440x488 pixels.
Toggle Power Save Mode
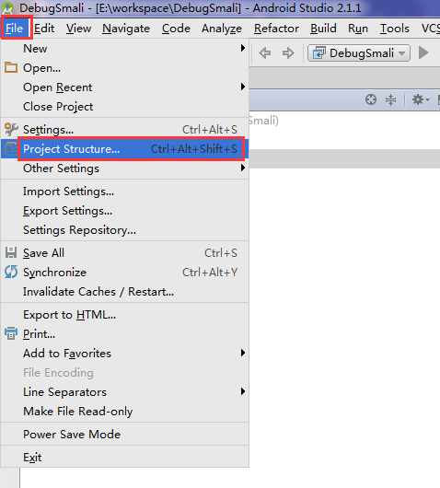124,434
